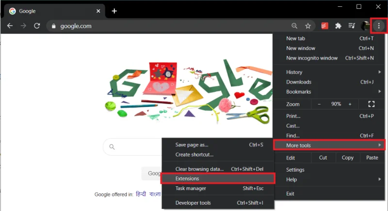This screenshot has height=211, width=388.
Task: Select Cast... in the menu
Action: 329,126
